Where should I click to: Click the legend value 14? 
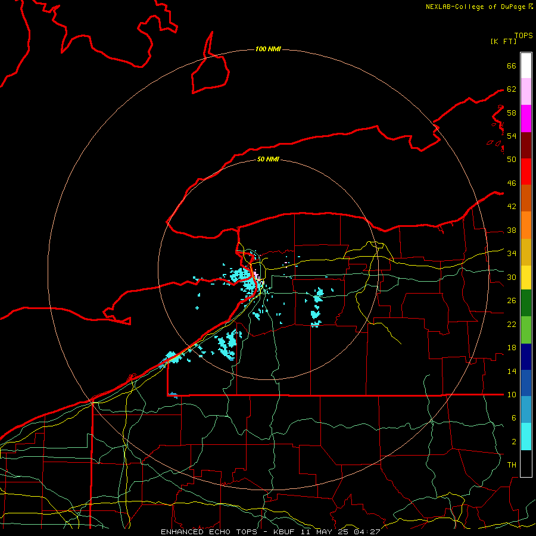(512, 371)
